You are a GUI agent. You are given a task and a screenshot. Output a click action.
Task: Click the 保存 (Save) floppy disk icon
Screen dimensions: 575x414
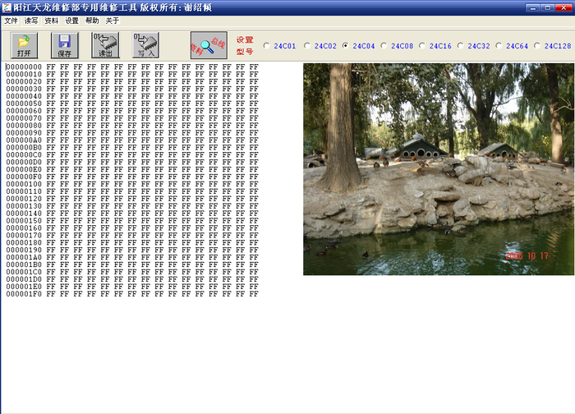[65, 45]
